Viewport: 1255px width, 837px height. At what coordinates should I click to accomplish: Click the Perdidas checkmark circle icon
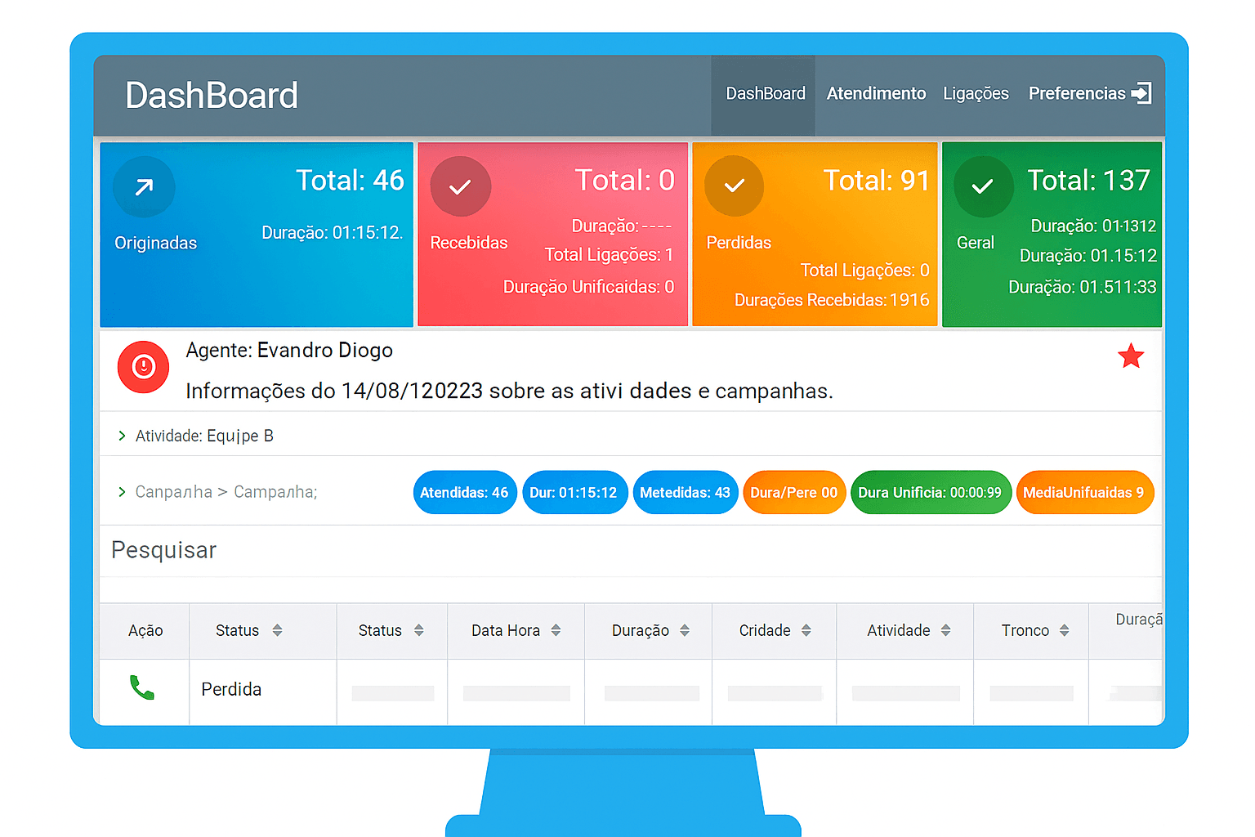[734, 186]
